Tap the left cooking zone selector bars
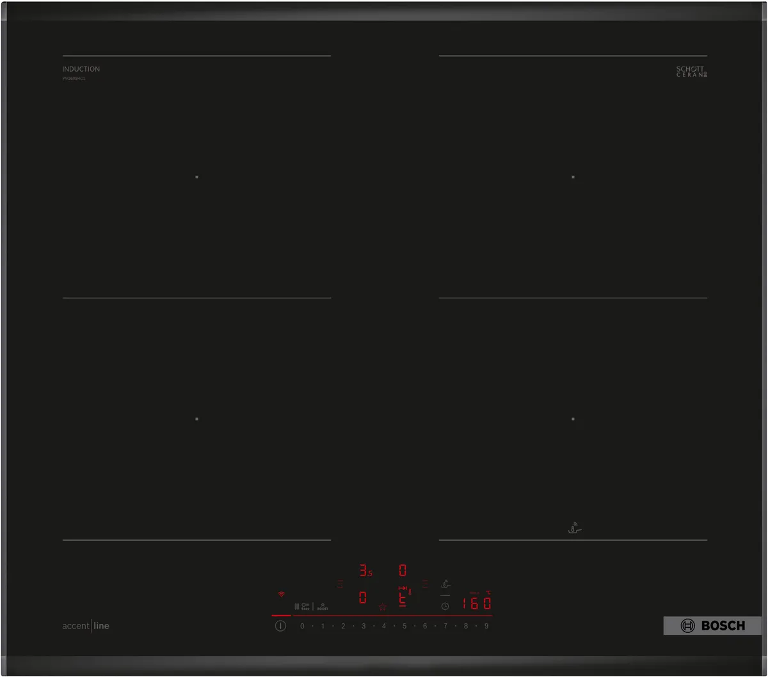768x677 pixels. coord(340,584)
